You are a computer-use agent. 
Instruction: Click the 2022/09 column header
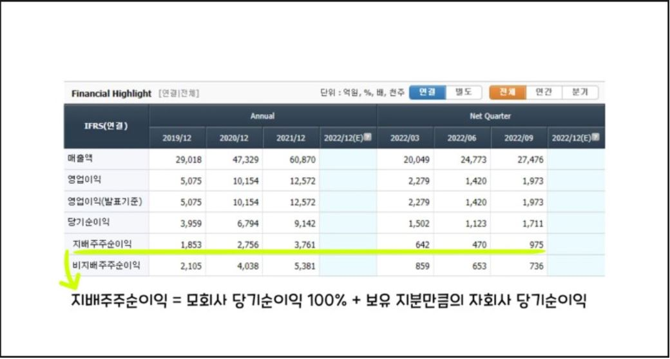[519, 138]
